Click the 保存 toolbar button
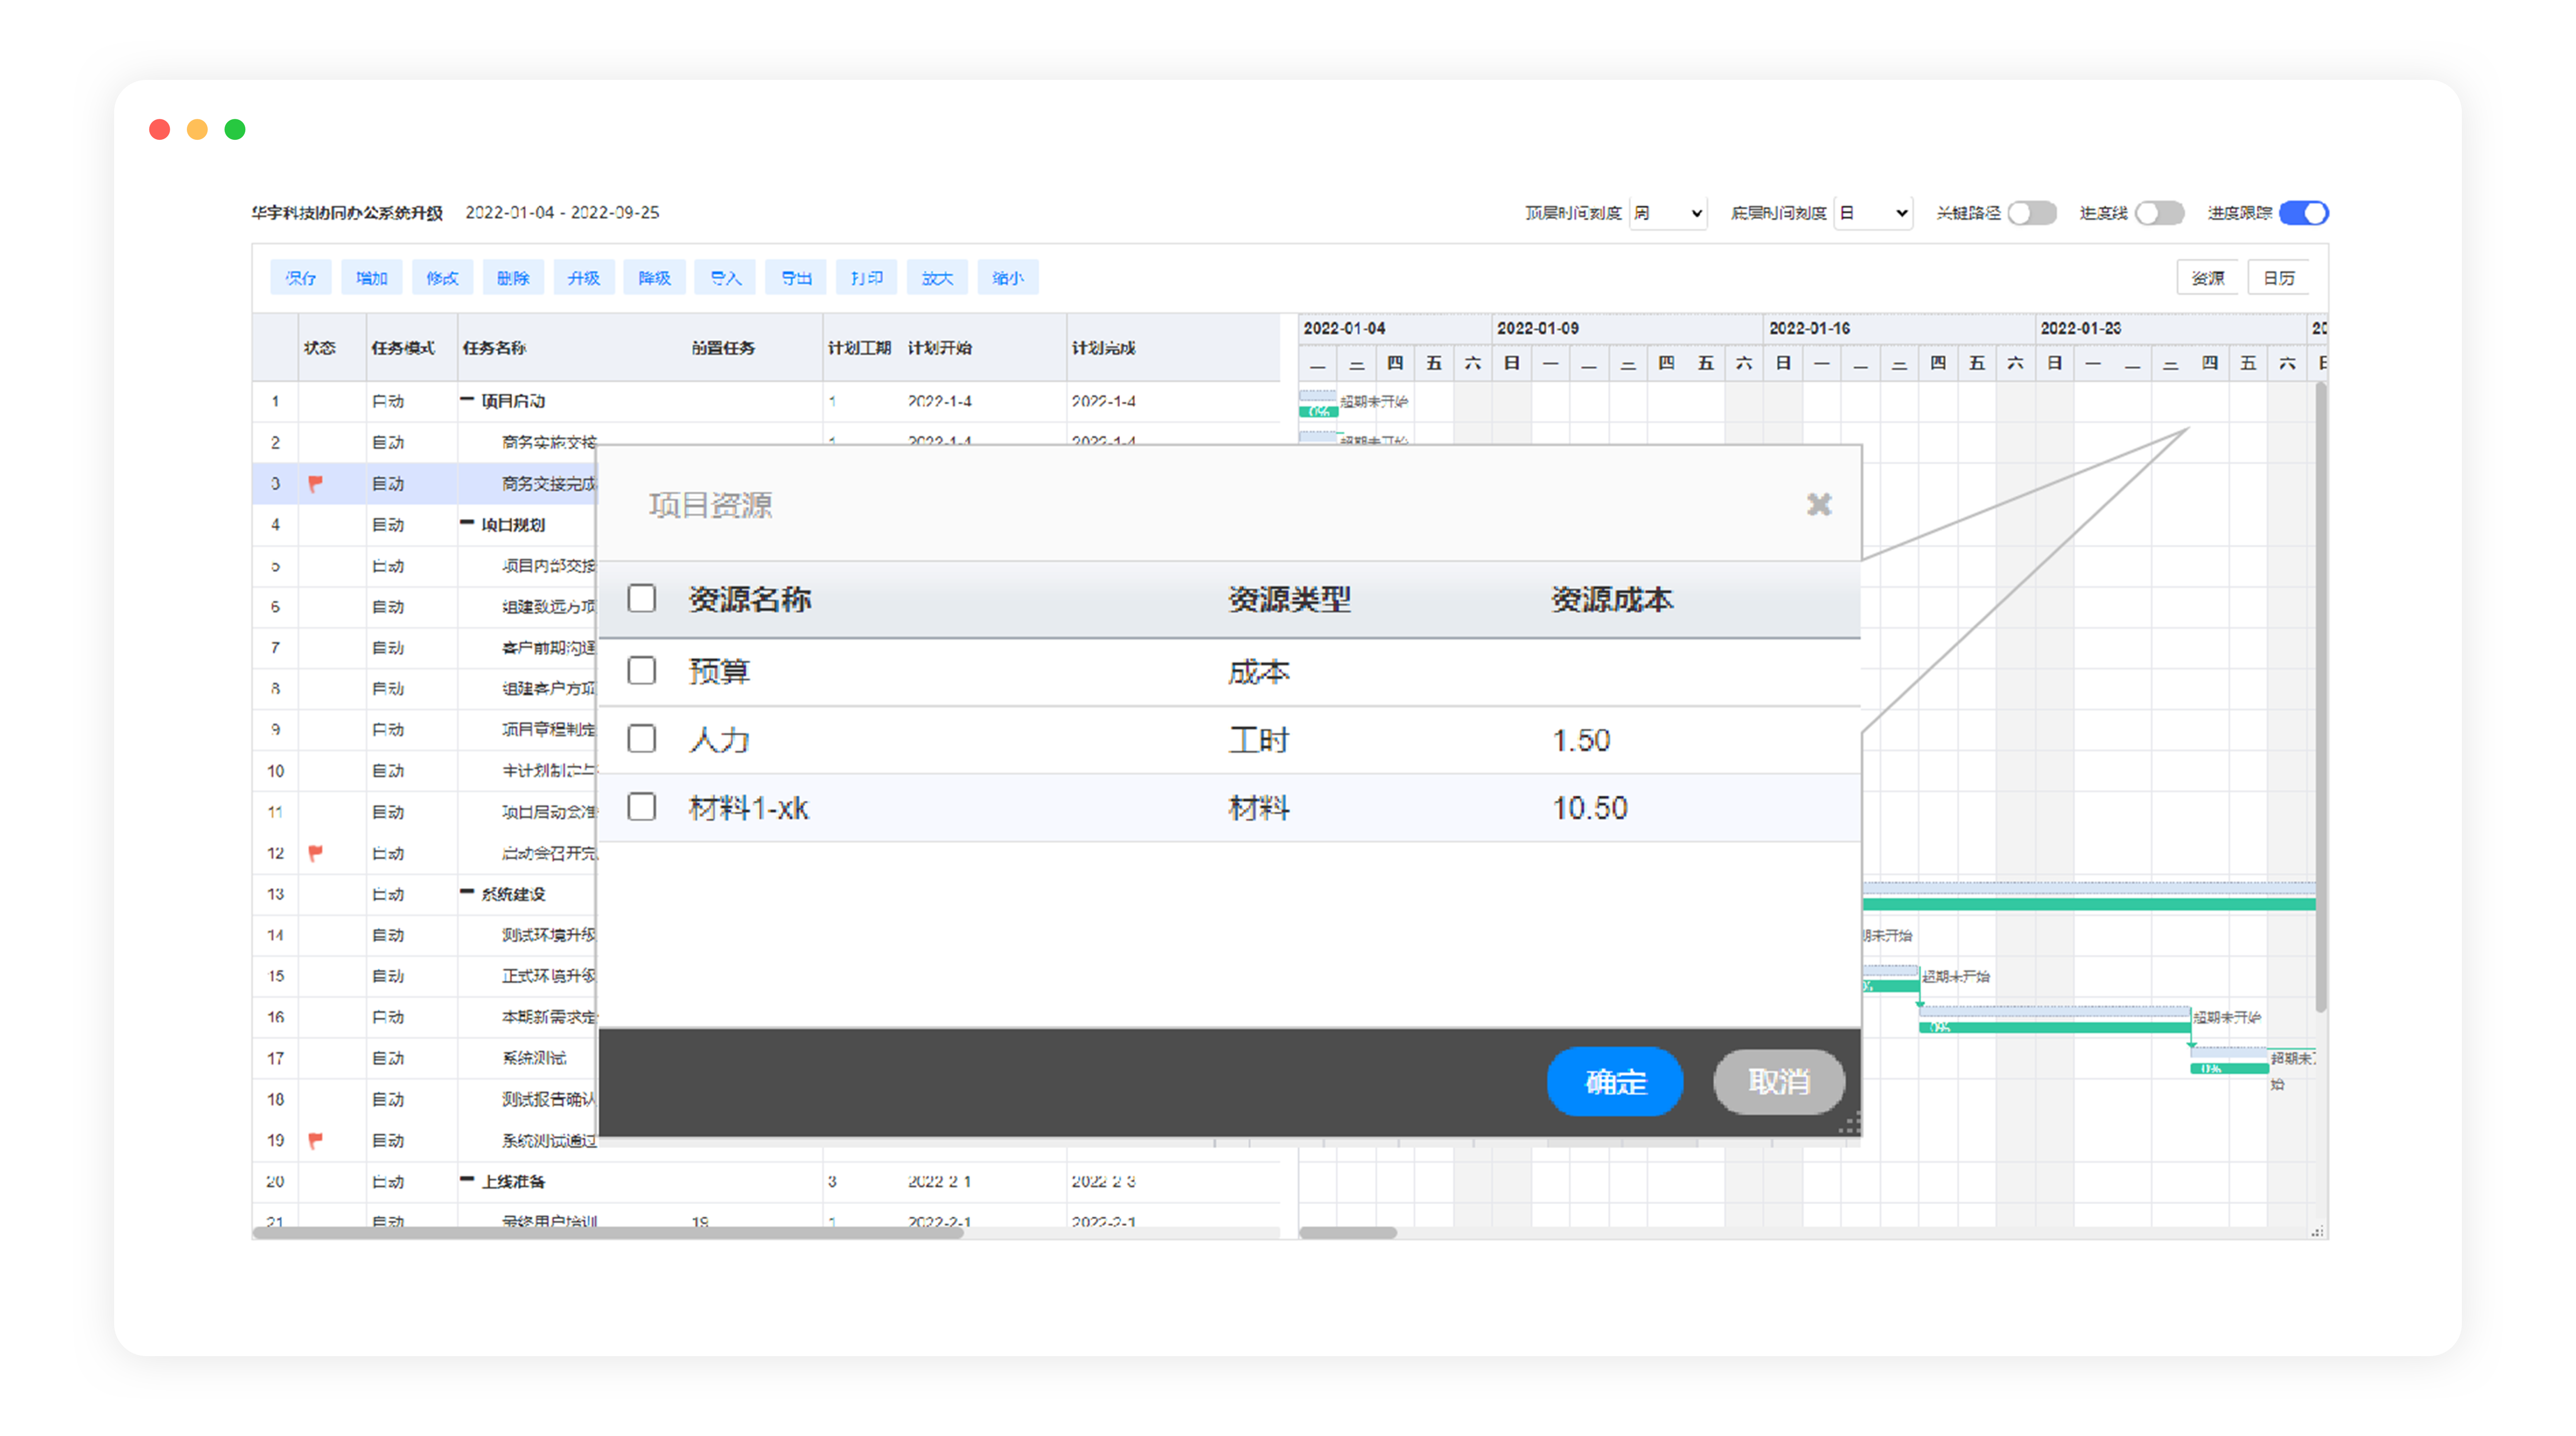2576x1436 pixels. (x=300, y=278)
